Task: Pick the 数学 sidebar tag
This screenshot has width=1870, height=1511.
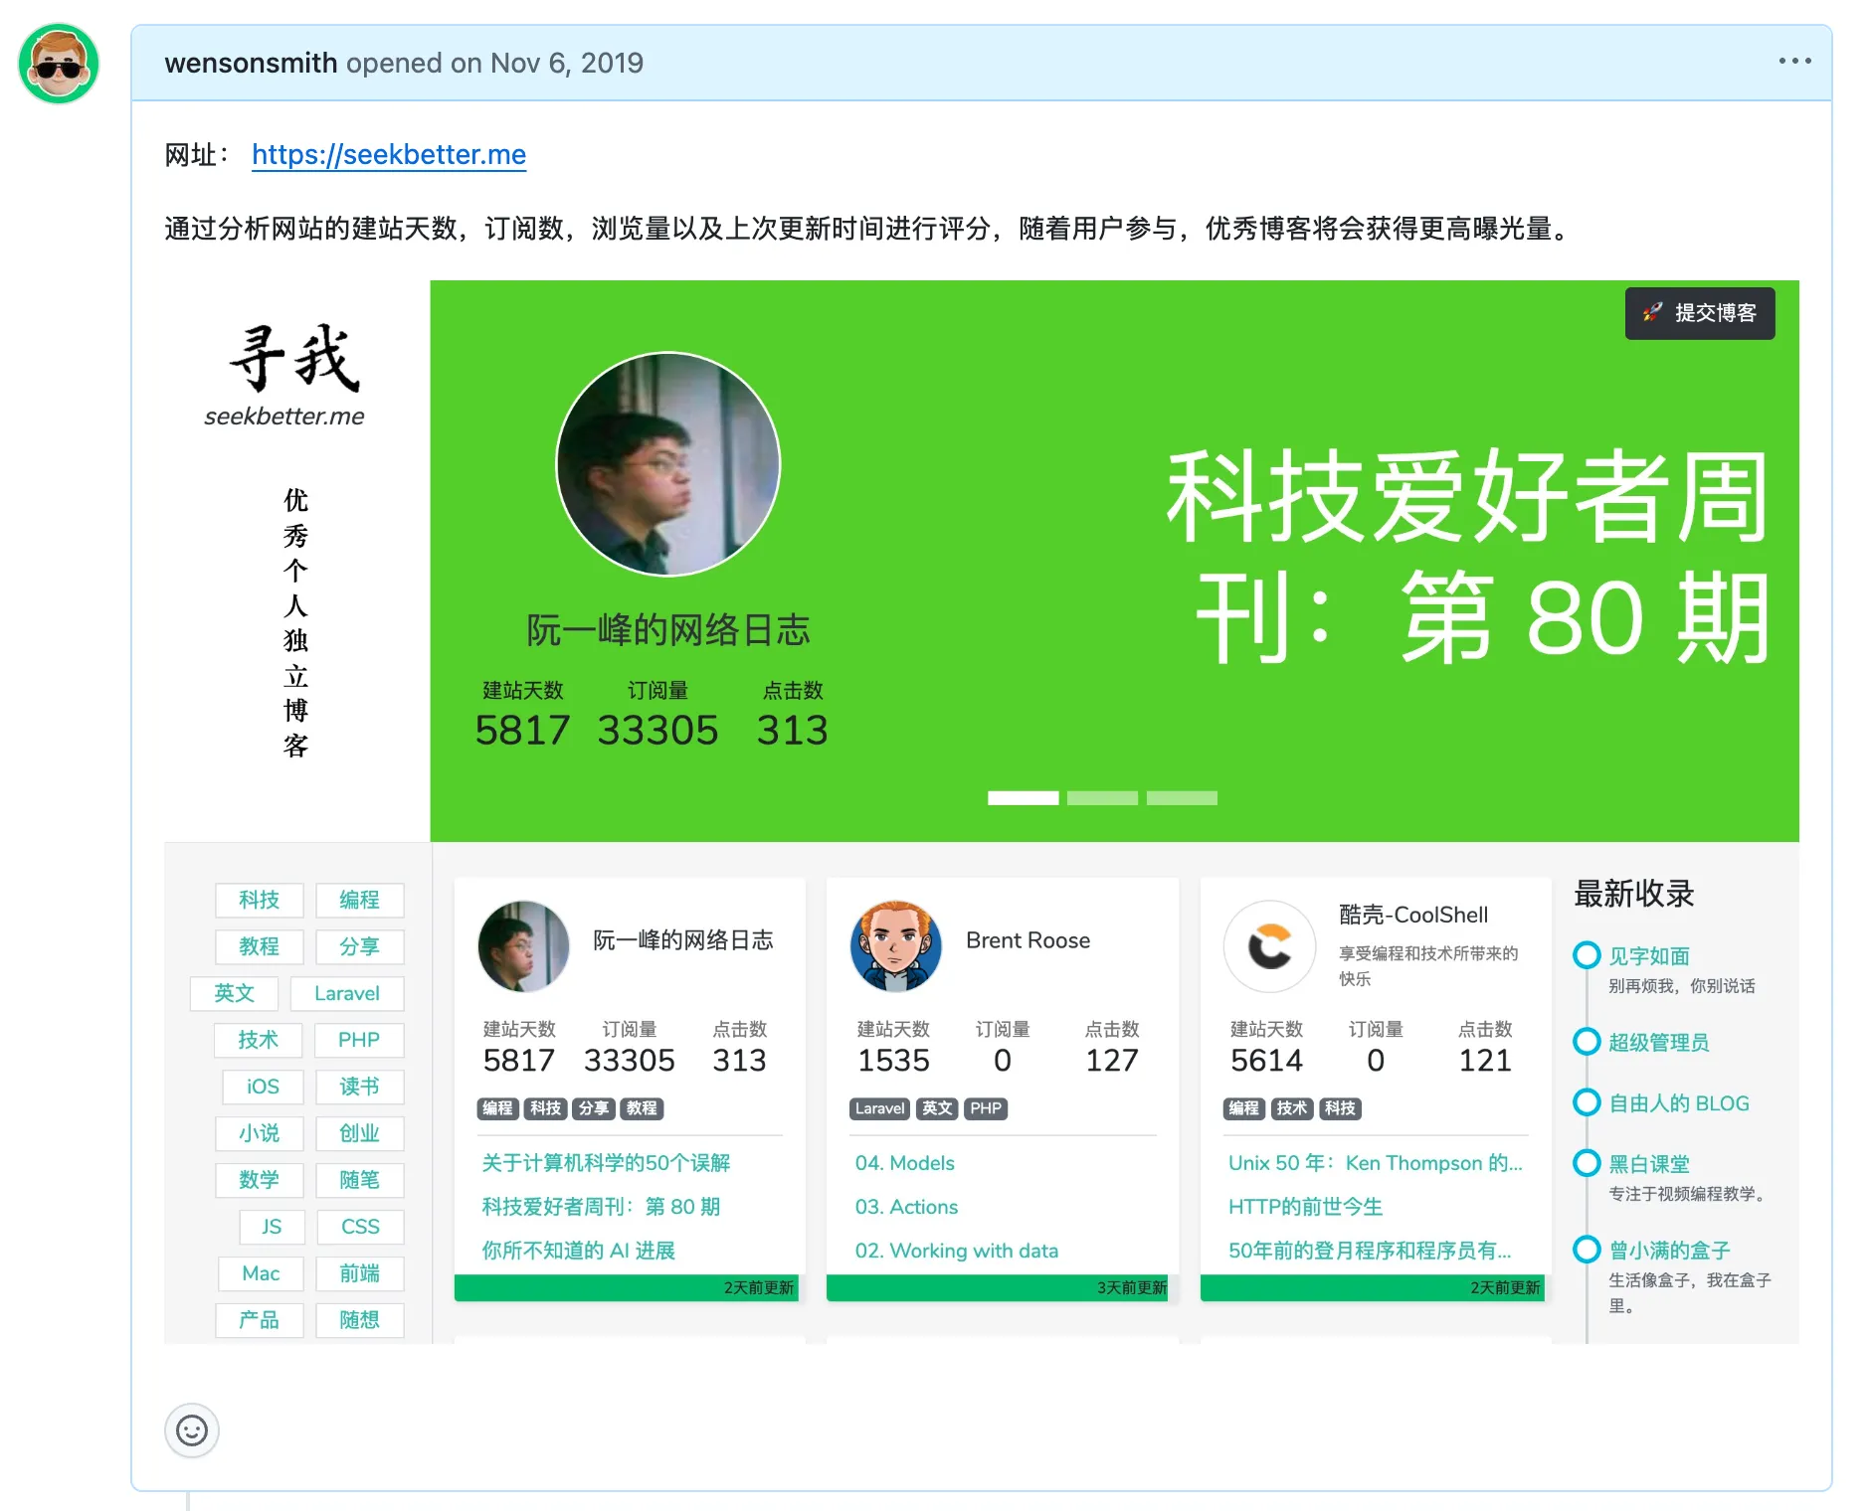Action: pyautogui.click(x=259, y=1180)
